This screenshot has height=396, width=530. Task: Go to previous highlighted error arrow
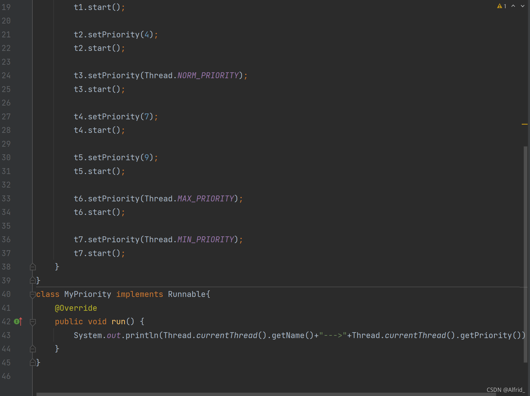(513, 6)
